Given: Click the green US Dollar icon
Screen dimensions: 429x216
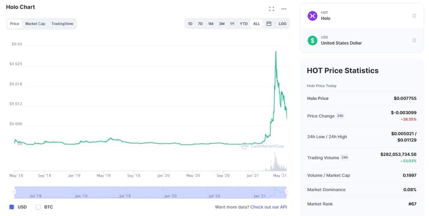Looking at the screenshot, I should click(313, 40).
